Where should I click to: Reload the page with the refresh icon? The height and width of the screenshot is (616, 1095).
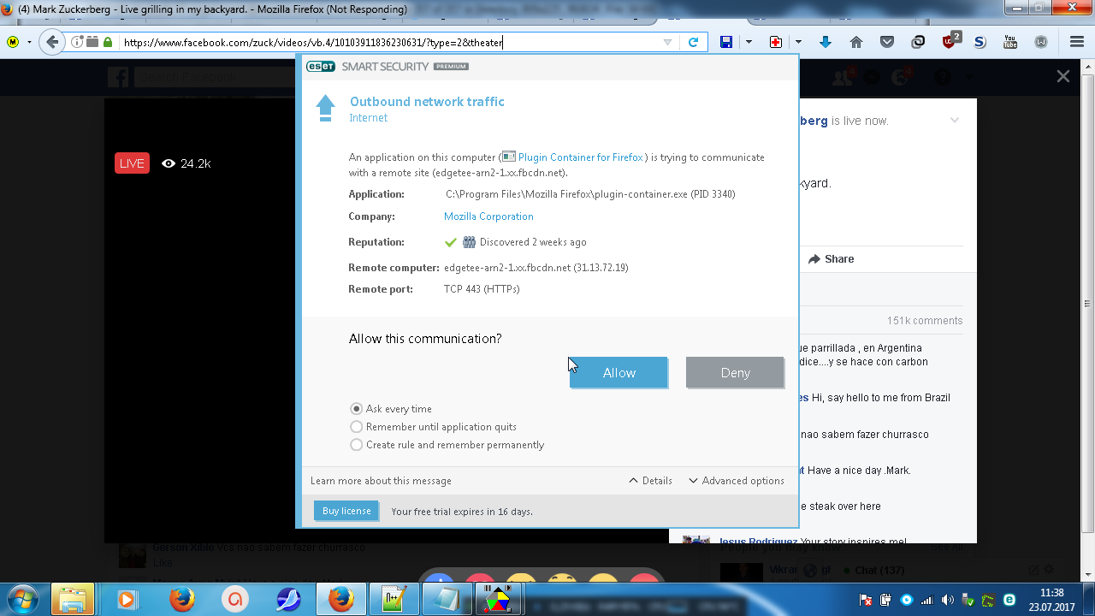click(x=694, y=42)
